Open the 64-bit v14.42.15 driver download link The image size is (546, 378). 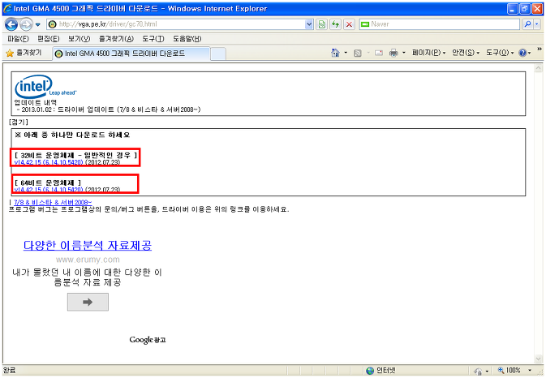(49, 190)
